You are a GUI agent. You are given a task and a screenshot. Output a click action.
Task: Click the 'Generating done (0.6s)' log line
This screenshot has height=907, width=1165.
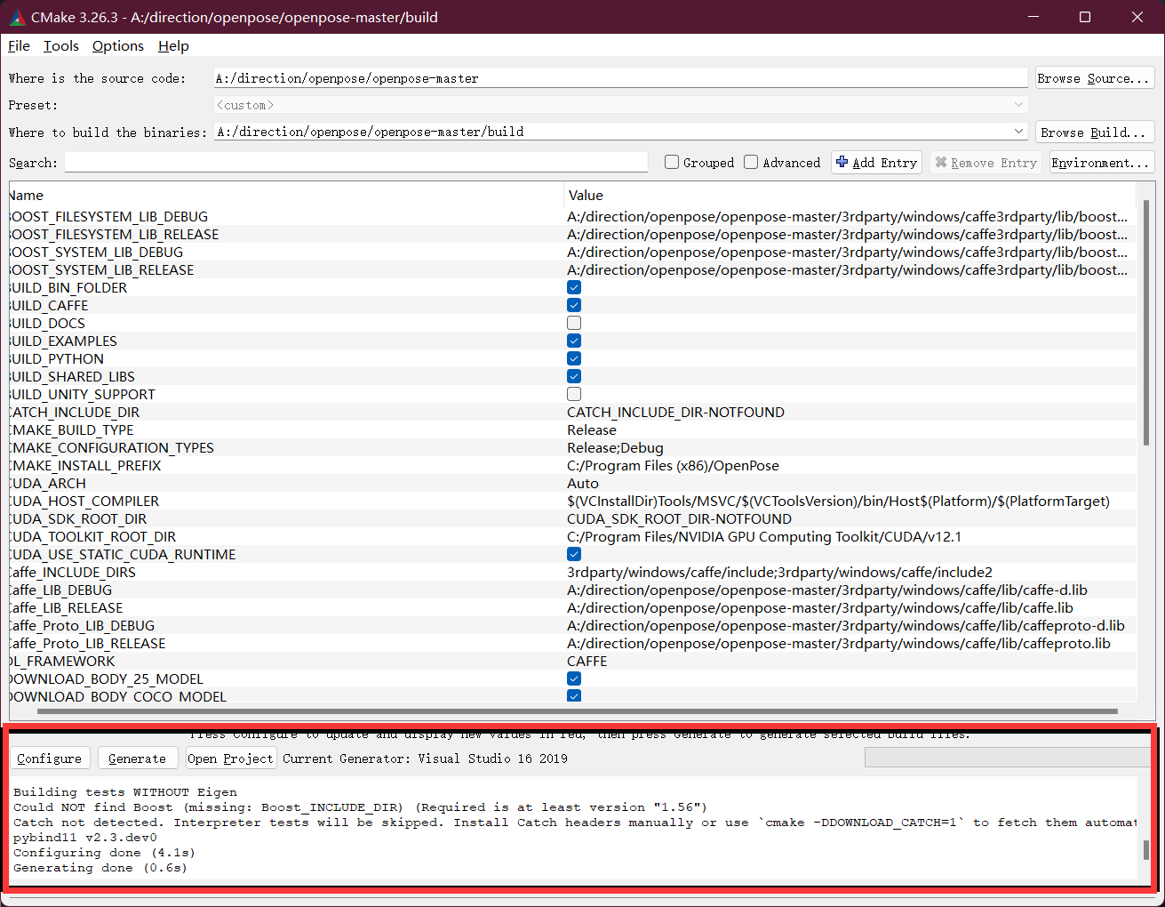tap(100, 868)
